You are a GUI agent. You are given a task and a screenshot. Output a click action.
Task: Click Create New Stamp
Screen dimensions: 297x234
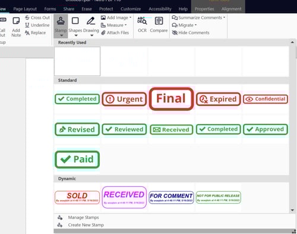click(86, 225)
